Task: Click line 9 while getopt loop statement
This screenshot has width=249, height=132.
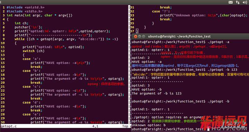Action: pyautogui.click(x=66, y=39)
